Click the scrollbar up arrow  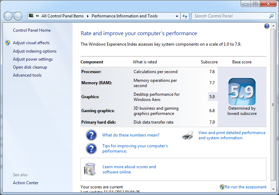273,26
